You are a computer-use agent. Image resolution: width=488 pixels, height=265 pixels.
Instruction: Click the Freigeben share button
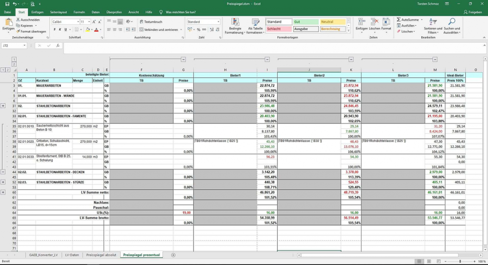473,12
